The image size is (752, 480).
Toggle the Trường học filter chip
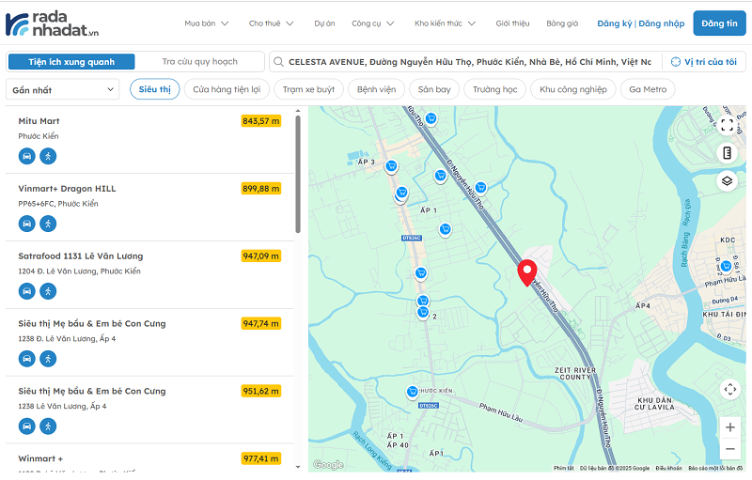[x=494, y=89]
